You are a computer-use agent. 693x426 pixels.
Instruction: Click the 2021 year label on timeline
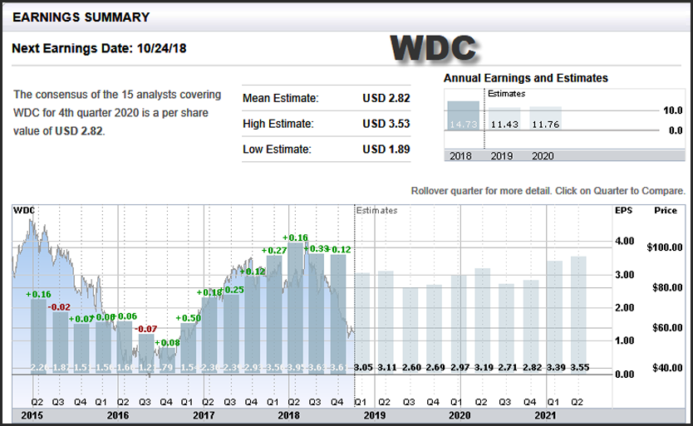[545, 414]
